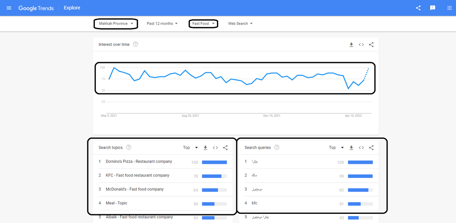Open the Top dropdown in Search topics
The width and height of the screenshot is (456, 223).
click(x=190, y=148)
